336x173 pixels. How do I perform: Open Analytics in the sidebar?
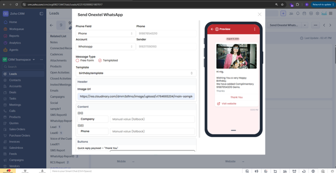(x=15, y=43)
